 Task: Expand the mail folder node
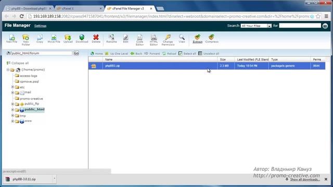pyautogui.click(x=12, y=92)
